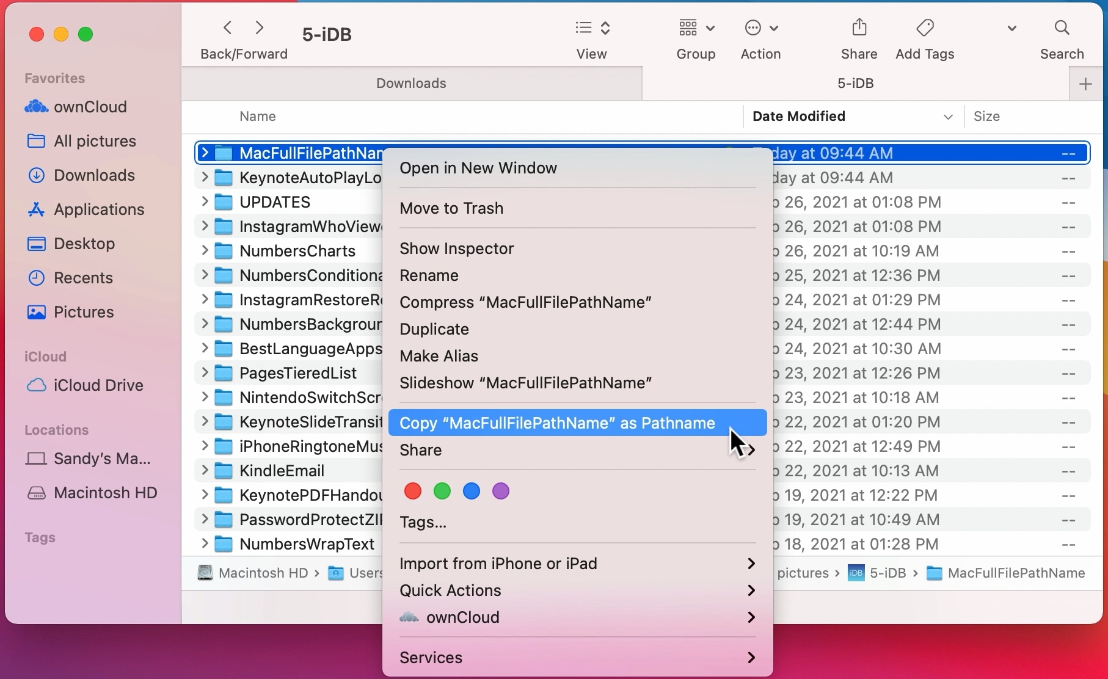The width and height of the screenshot is (1108, 679).
Task: Select Move to Trash menu item
Action: [x=451, y=208]
